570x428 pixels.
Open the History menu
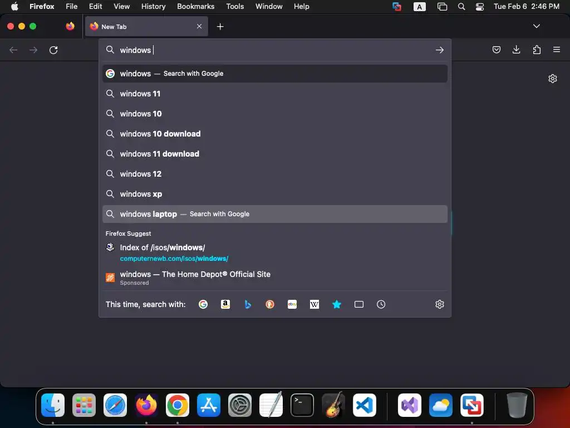[x=153, y=6]
